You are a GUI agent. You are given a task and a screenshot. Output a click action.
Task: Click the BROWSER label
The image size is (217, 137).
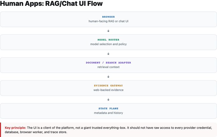click(108, 17)
